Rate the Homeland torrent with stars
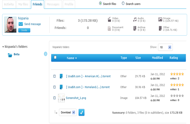 [177, 85]
